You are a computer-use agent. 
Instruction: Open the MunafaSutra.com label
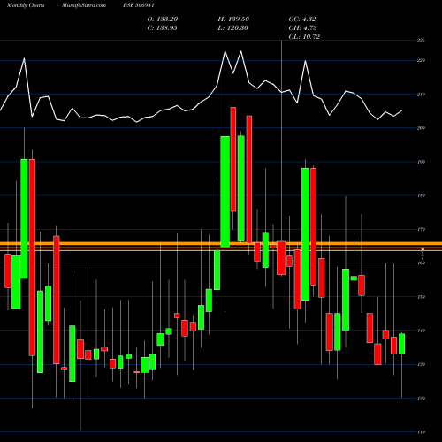coord(84,5)
